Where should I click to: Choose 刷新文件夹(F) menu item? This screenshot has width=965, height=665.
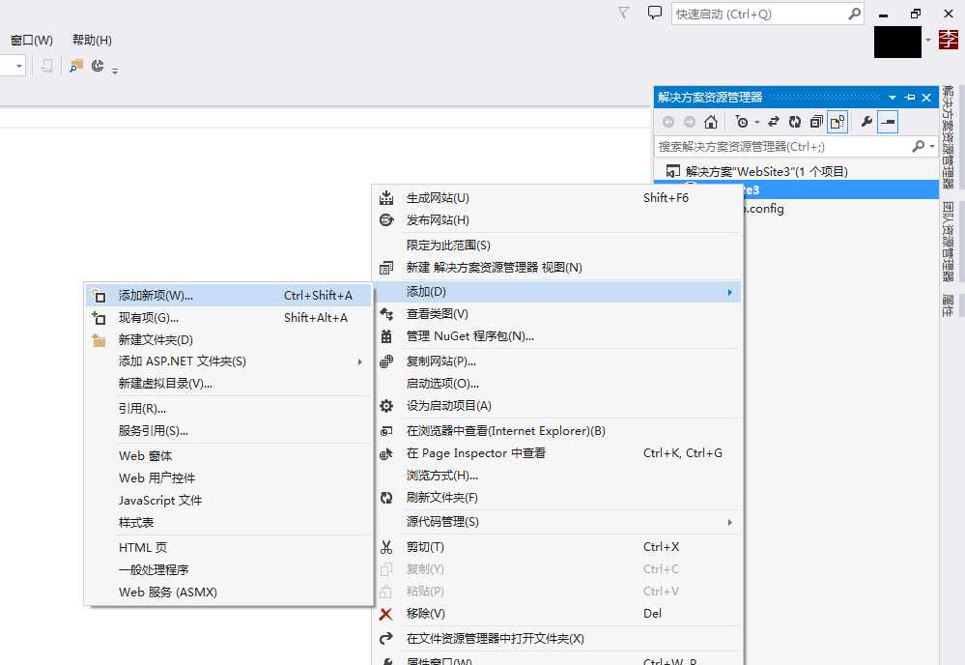(557, 498)
